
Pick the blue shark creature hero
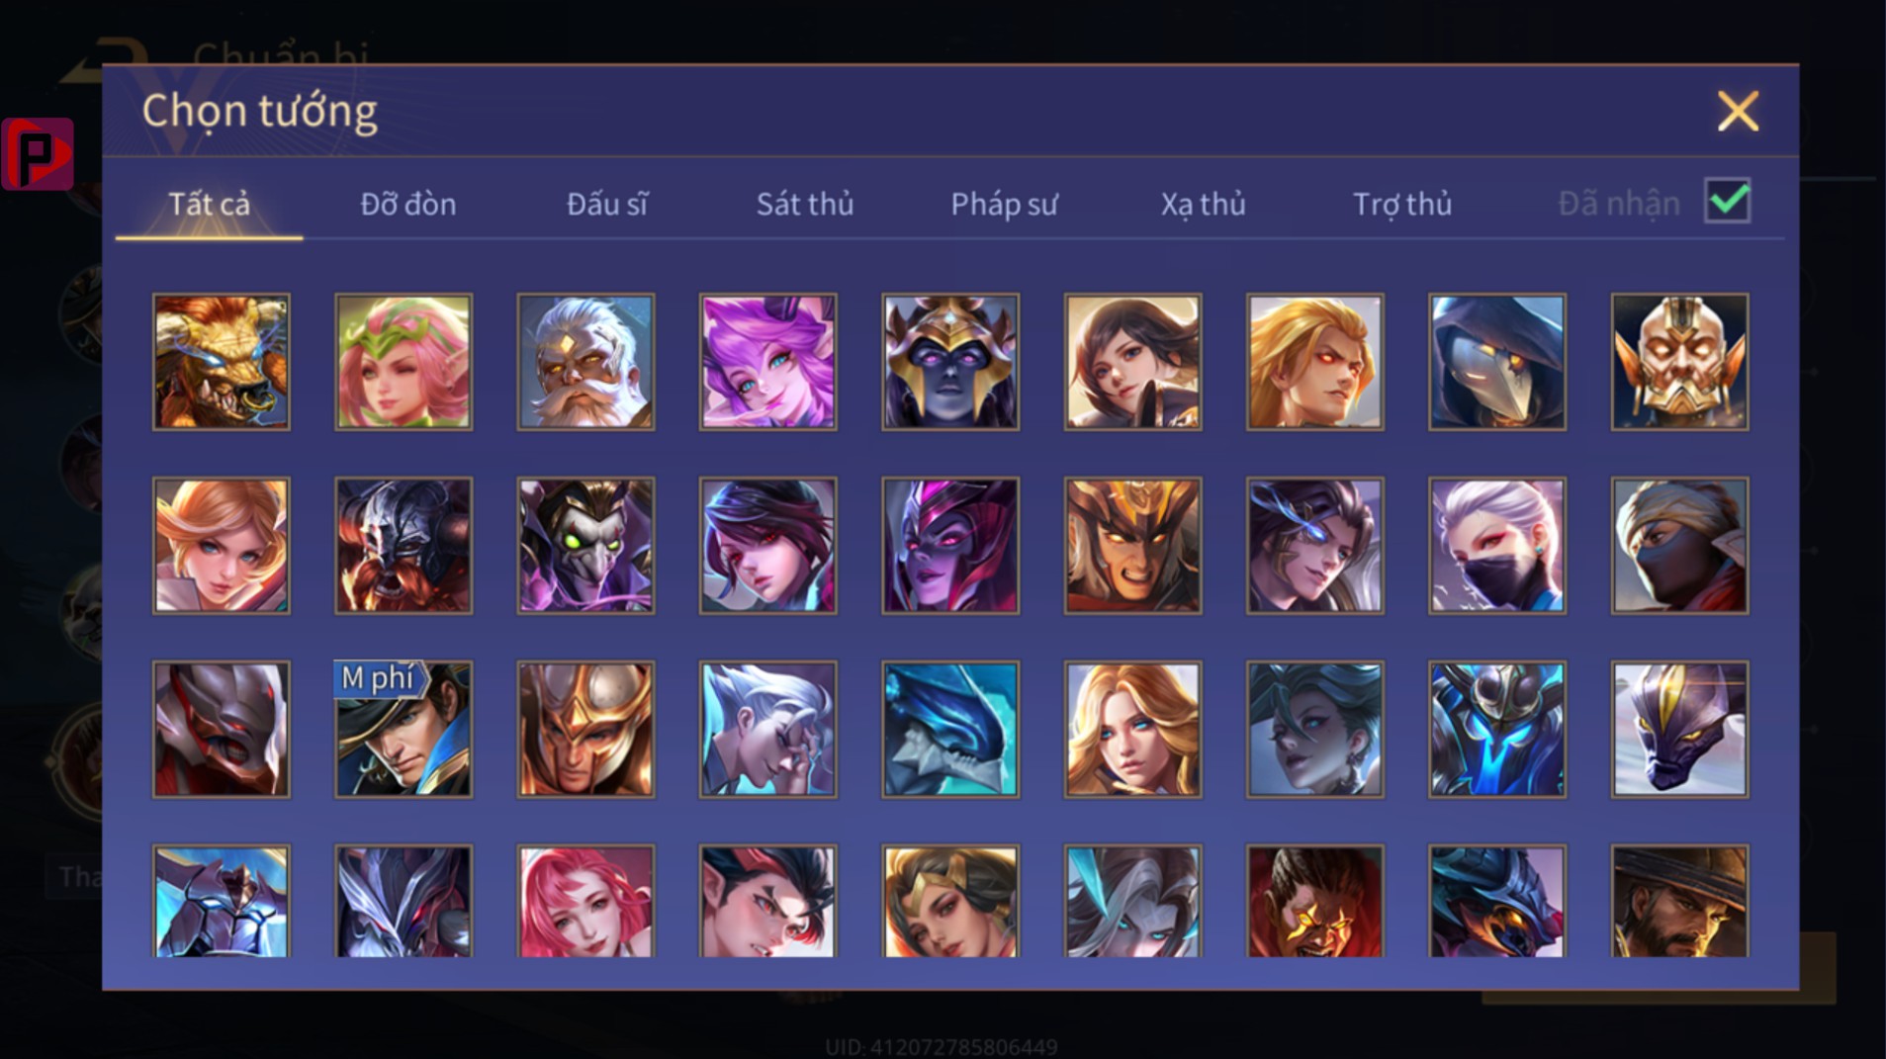[950, 730]
